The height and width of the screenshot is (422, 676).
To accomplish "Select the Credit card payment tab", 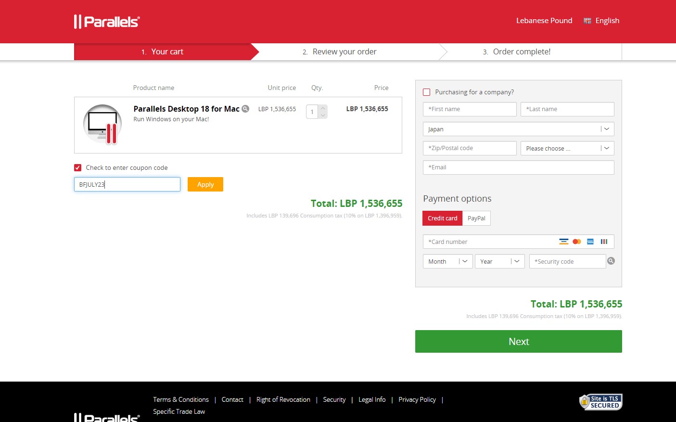I will pos(442,218).
